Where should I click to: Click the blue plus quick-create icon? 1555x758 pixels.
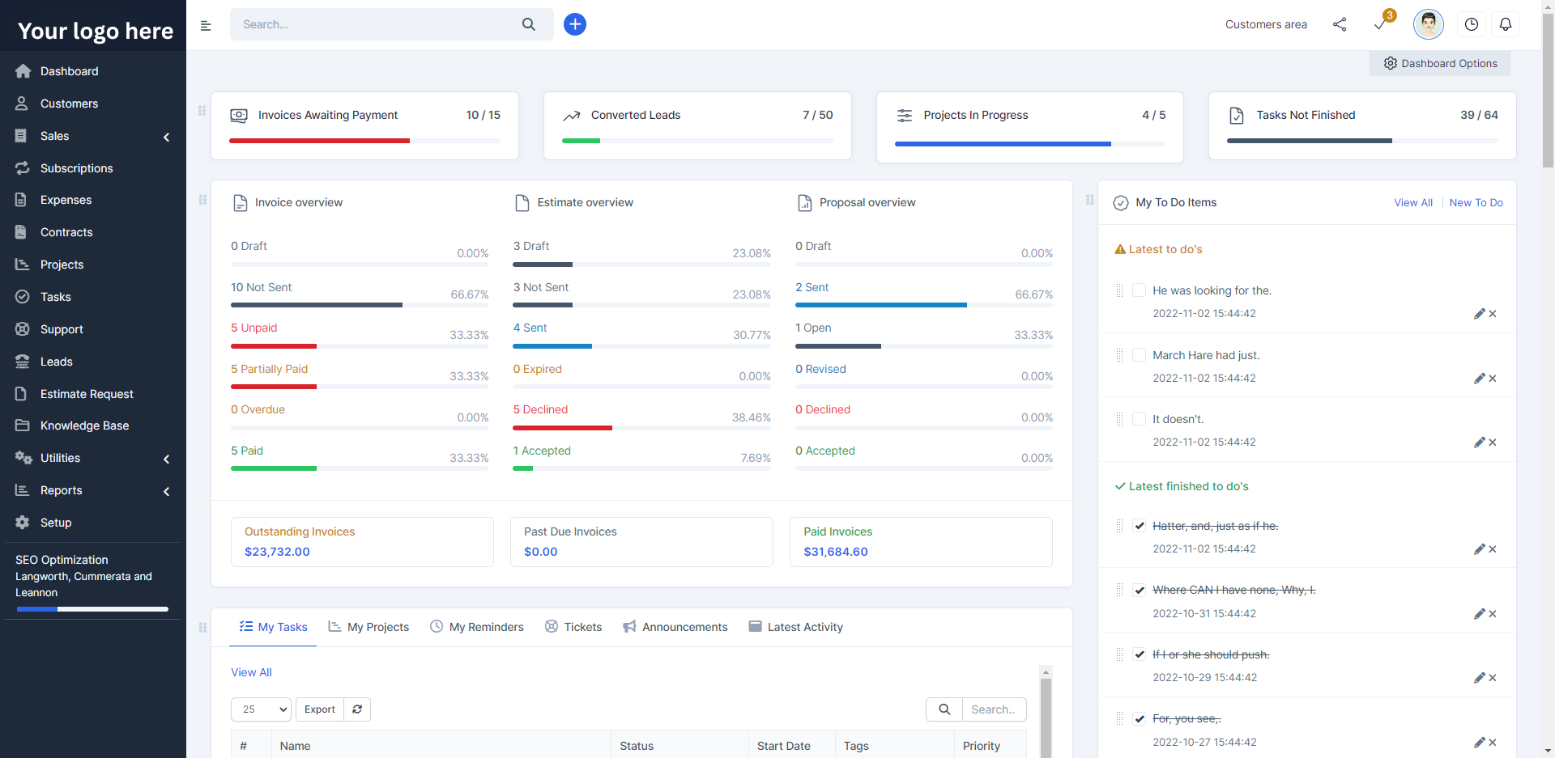(x=575, y=24)
